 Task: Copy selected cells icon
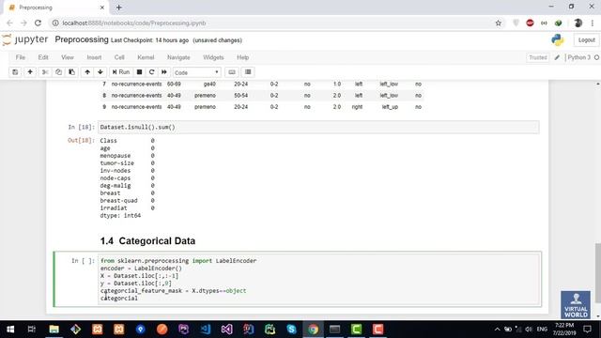coord(58,72)
